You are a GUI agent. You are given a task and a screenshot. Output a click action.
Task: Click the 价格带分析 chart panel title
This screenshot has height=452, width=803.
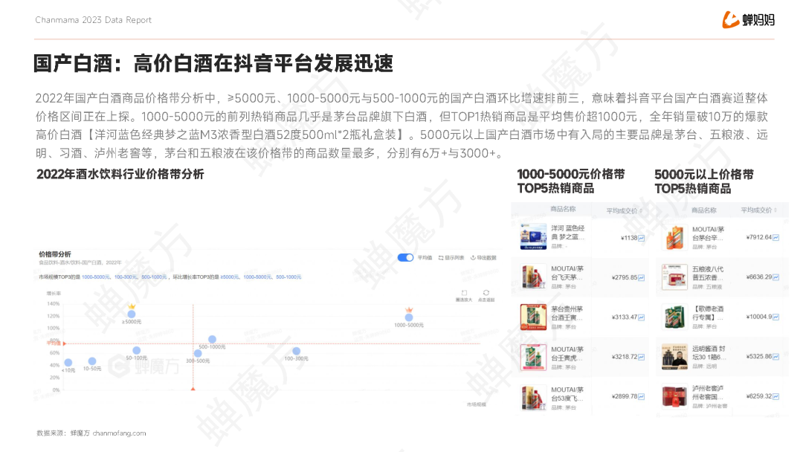tap(55, 254)
